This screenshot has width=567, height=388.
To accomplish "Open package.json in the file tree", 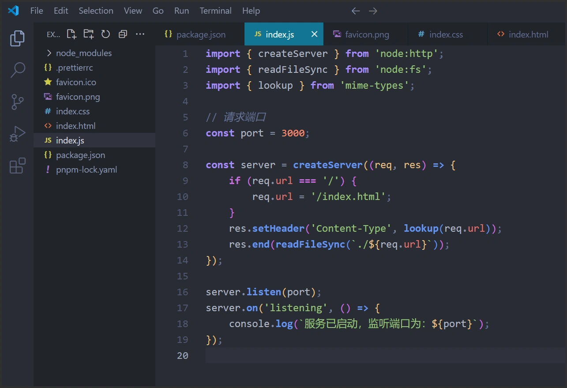I will [x=94, y=155].
